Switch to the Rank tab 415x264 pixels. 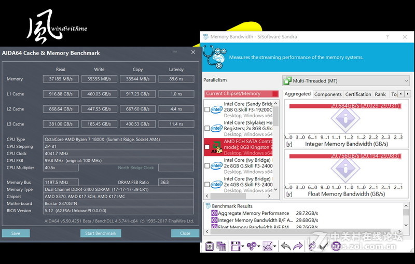click(380, 94)
